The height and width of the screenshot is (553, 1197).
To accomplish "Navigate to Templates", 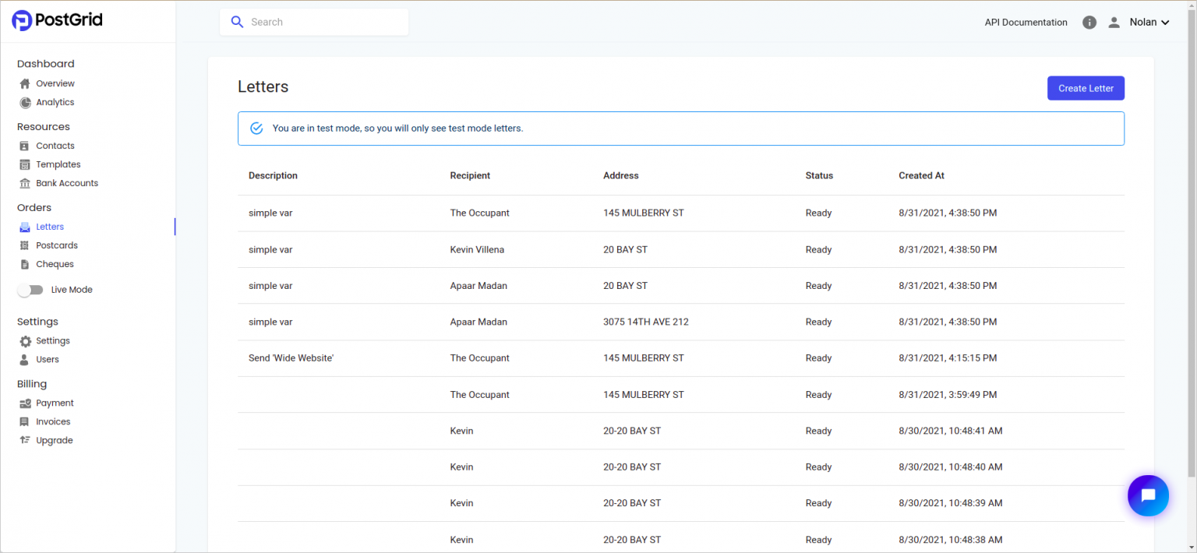I will tap(58, 164).
